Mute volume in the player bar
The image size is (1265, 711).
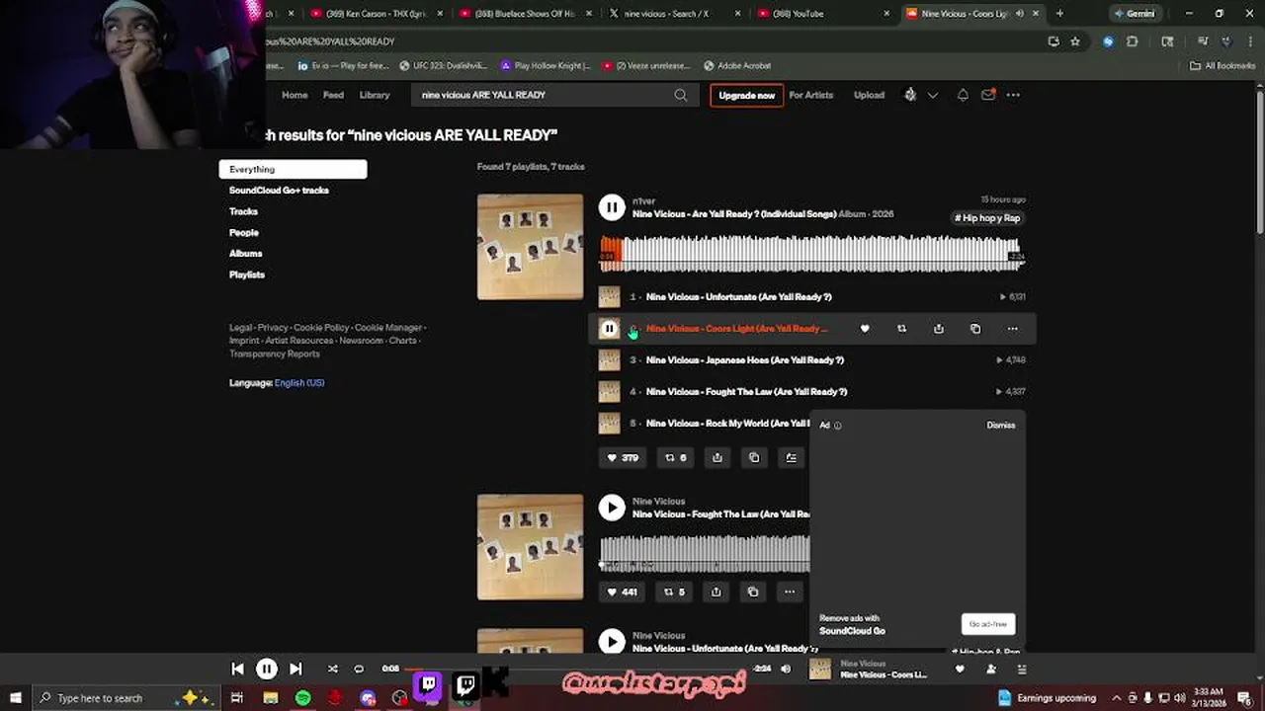786,669
